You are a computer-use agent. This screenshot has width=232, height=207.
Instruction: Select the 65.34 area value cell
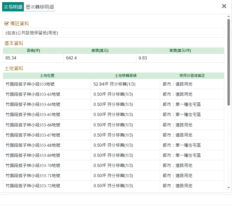33,58
